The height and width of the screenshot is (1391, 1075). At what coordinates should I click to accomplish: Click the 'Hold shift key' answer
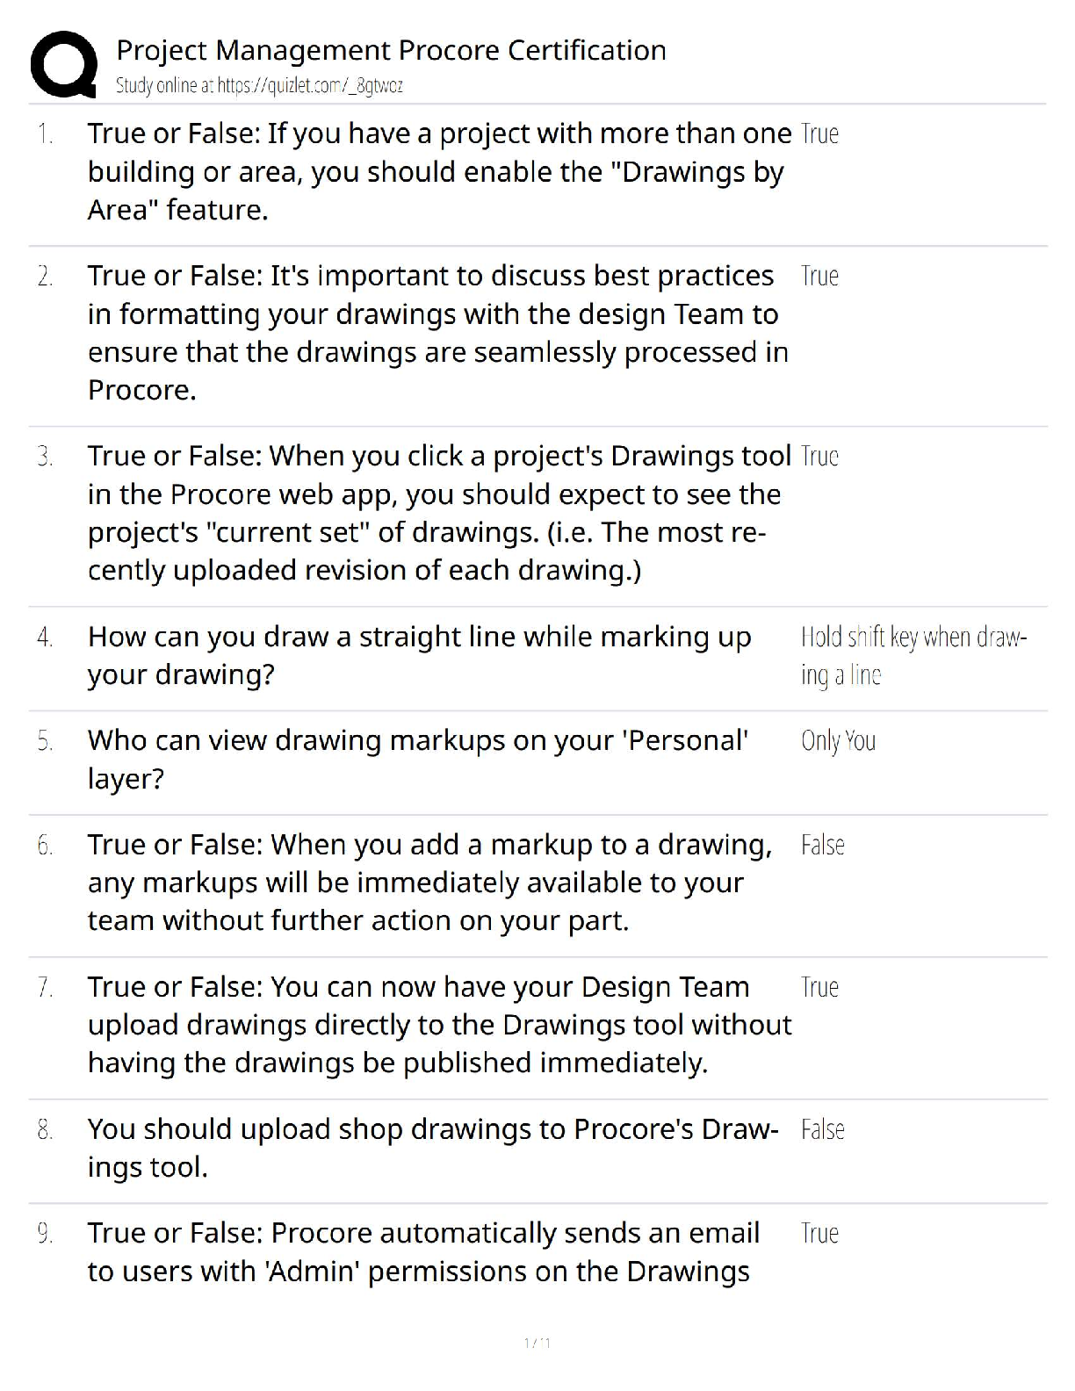click(913, 655)
